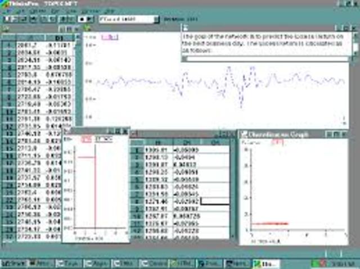Select row 1 header in the middle data table
The width and height of the screenshot is (360, 269).
click(137, 151)
